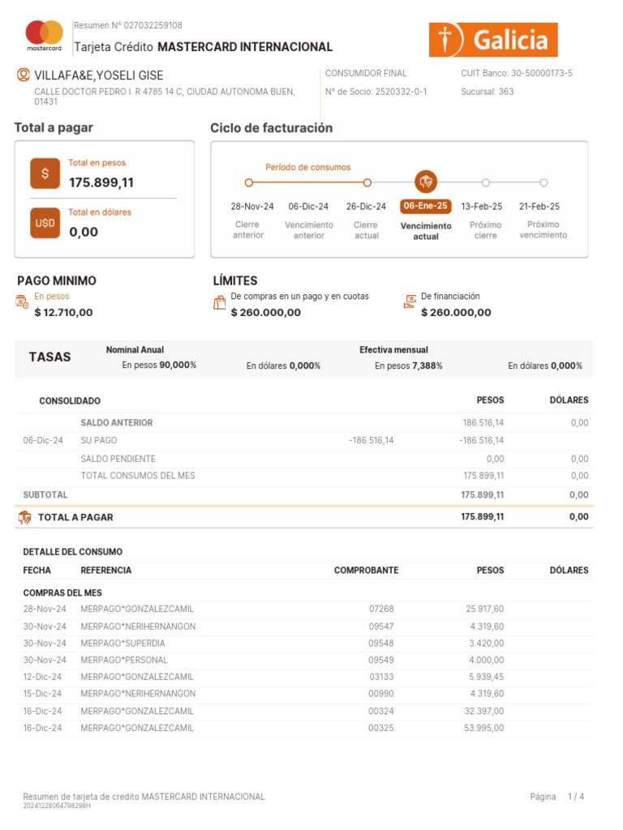Click the SALDO PENDIENTE row label
Image resolution: width=623 pixels, height=830 pixels.
118,459
